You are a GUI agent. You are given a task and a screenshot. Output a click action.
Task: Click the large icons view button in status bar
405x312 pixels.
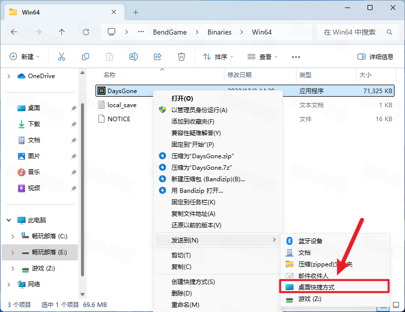(396, 305)
